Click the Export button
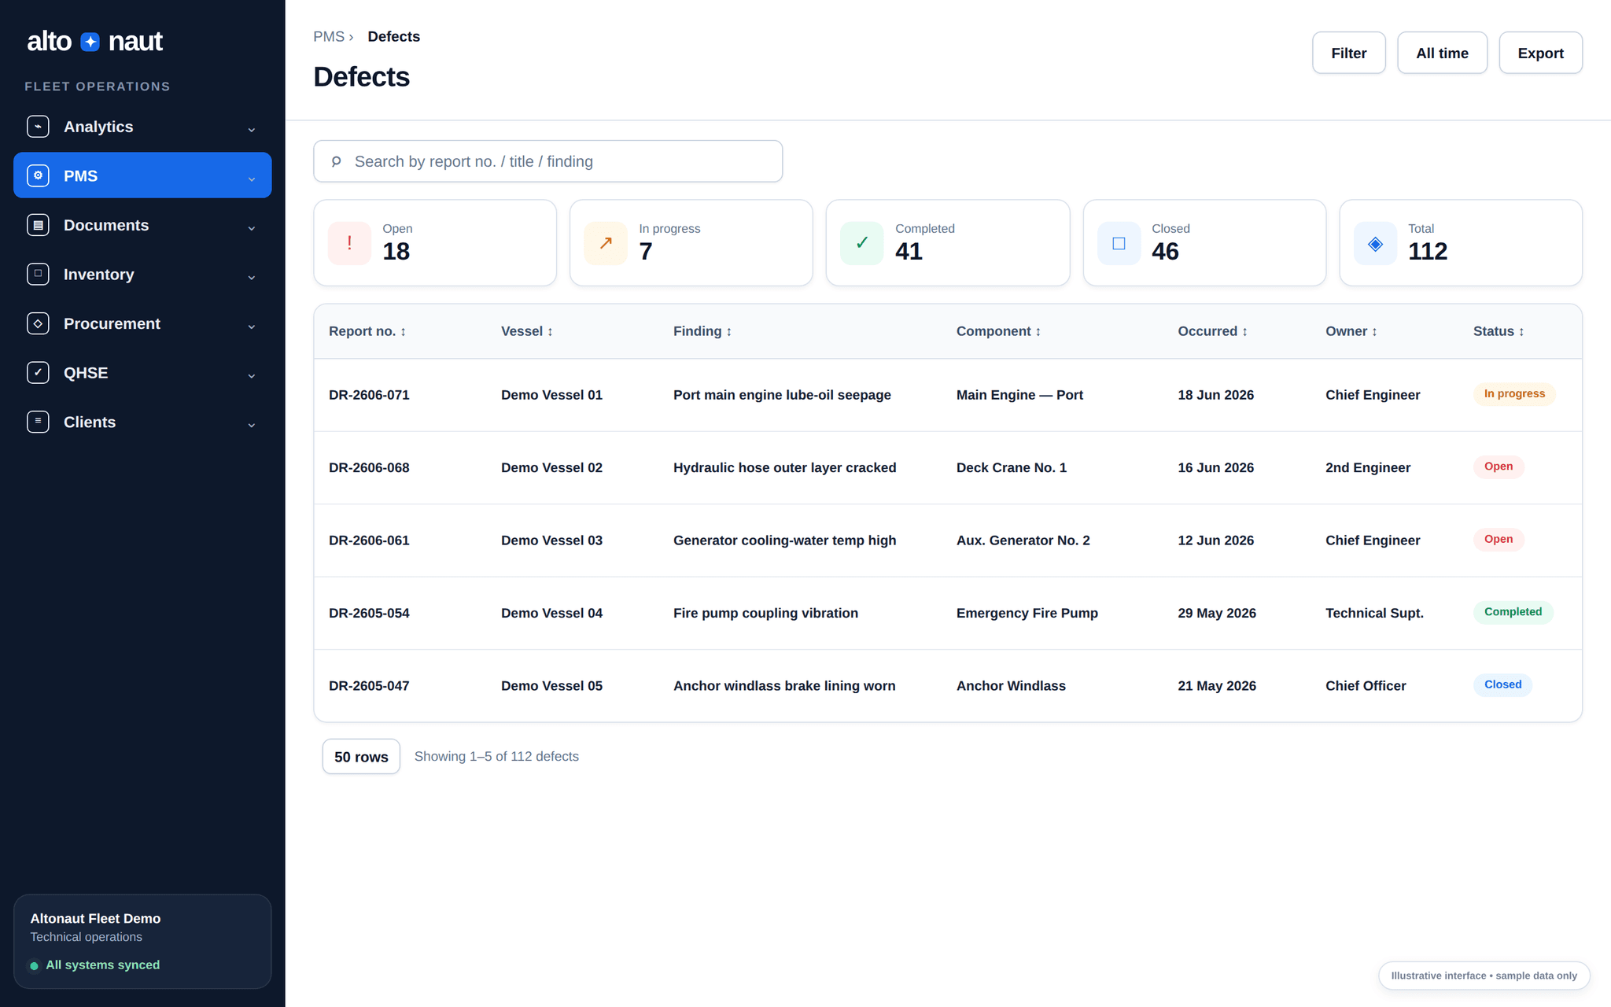Screen dimensions: 1611x1007 (x=1540, y=53)
